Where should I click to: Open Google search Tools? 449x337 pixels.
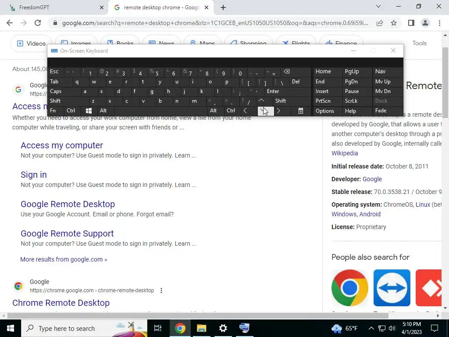(x=419, y=43)
